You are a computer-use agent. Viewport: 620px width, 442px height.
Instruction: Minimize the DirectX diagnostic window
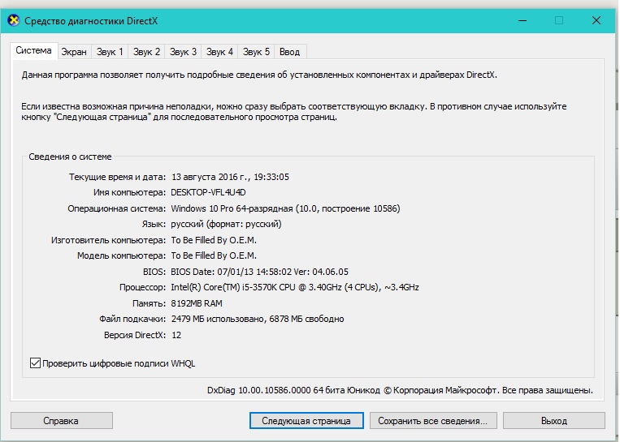pos(522,20)
